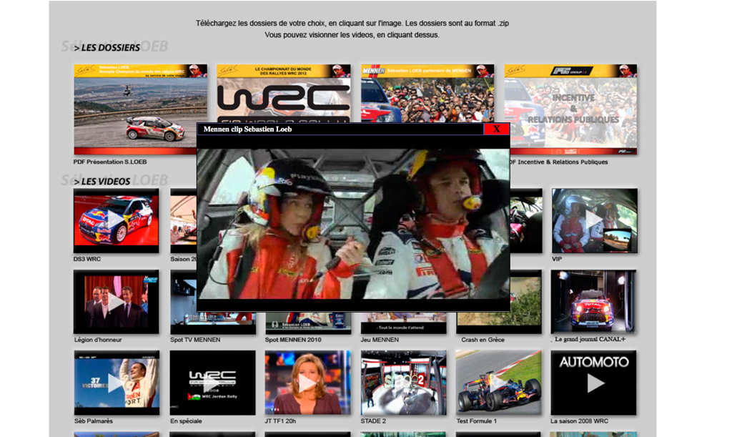Play the VIP video thumbnail

pyautogui.click(x=594, y=220)
